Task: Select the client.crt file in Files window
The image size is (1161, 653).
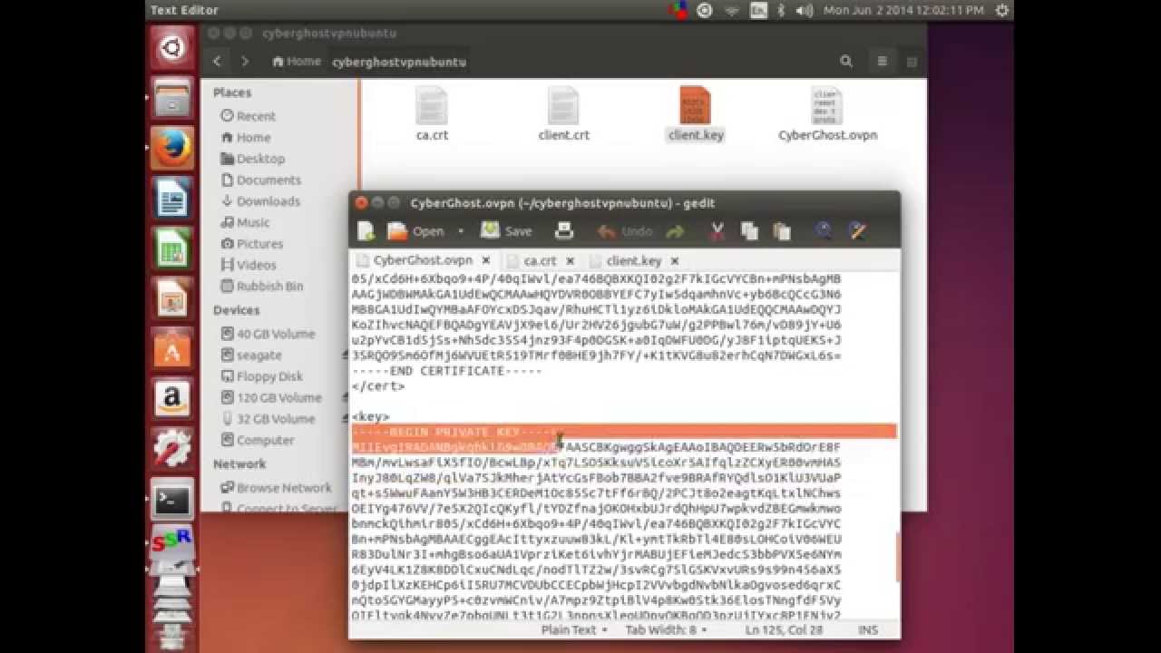Action: tap(563, 114)
